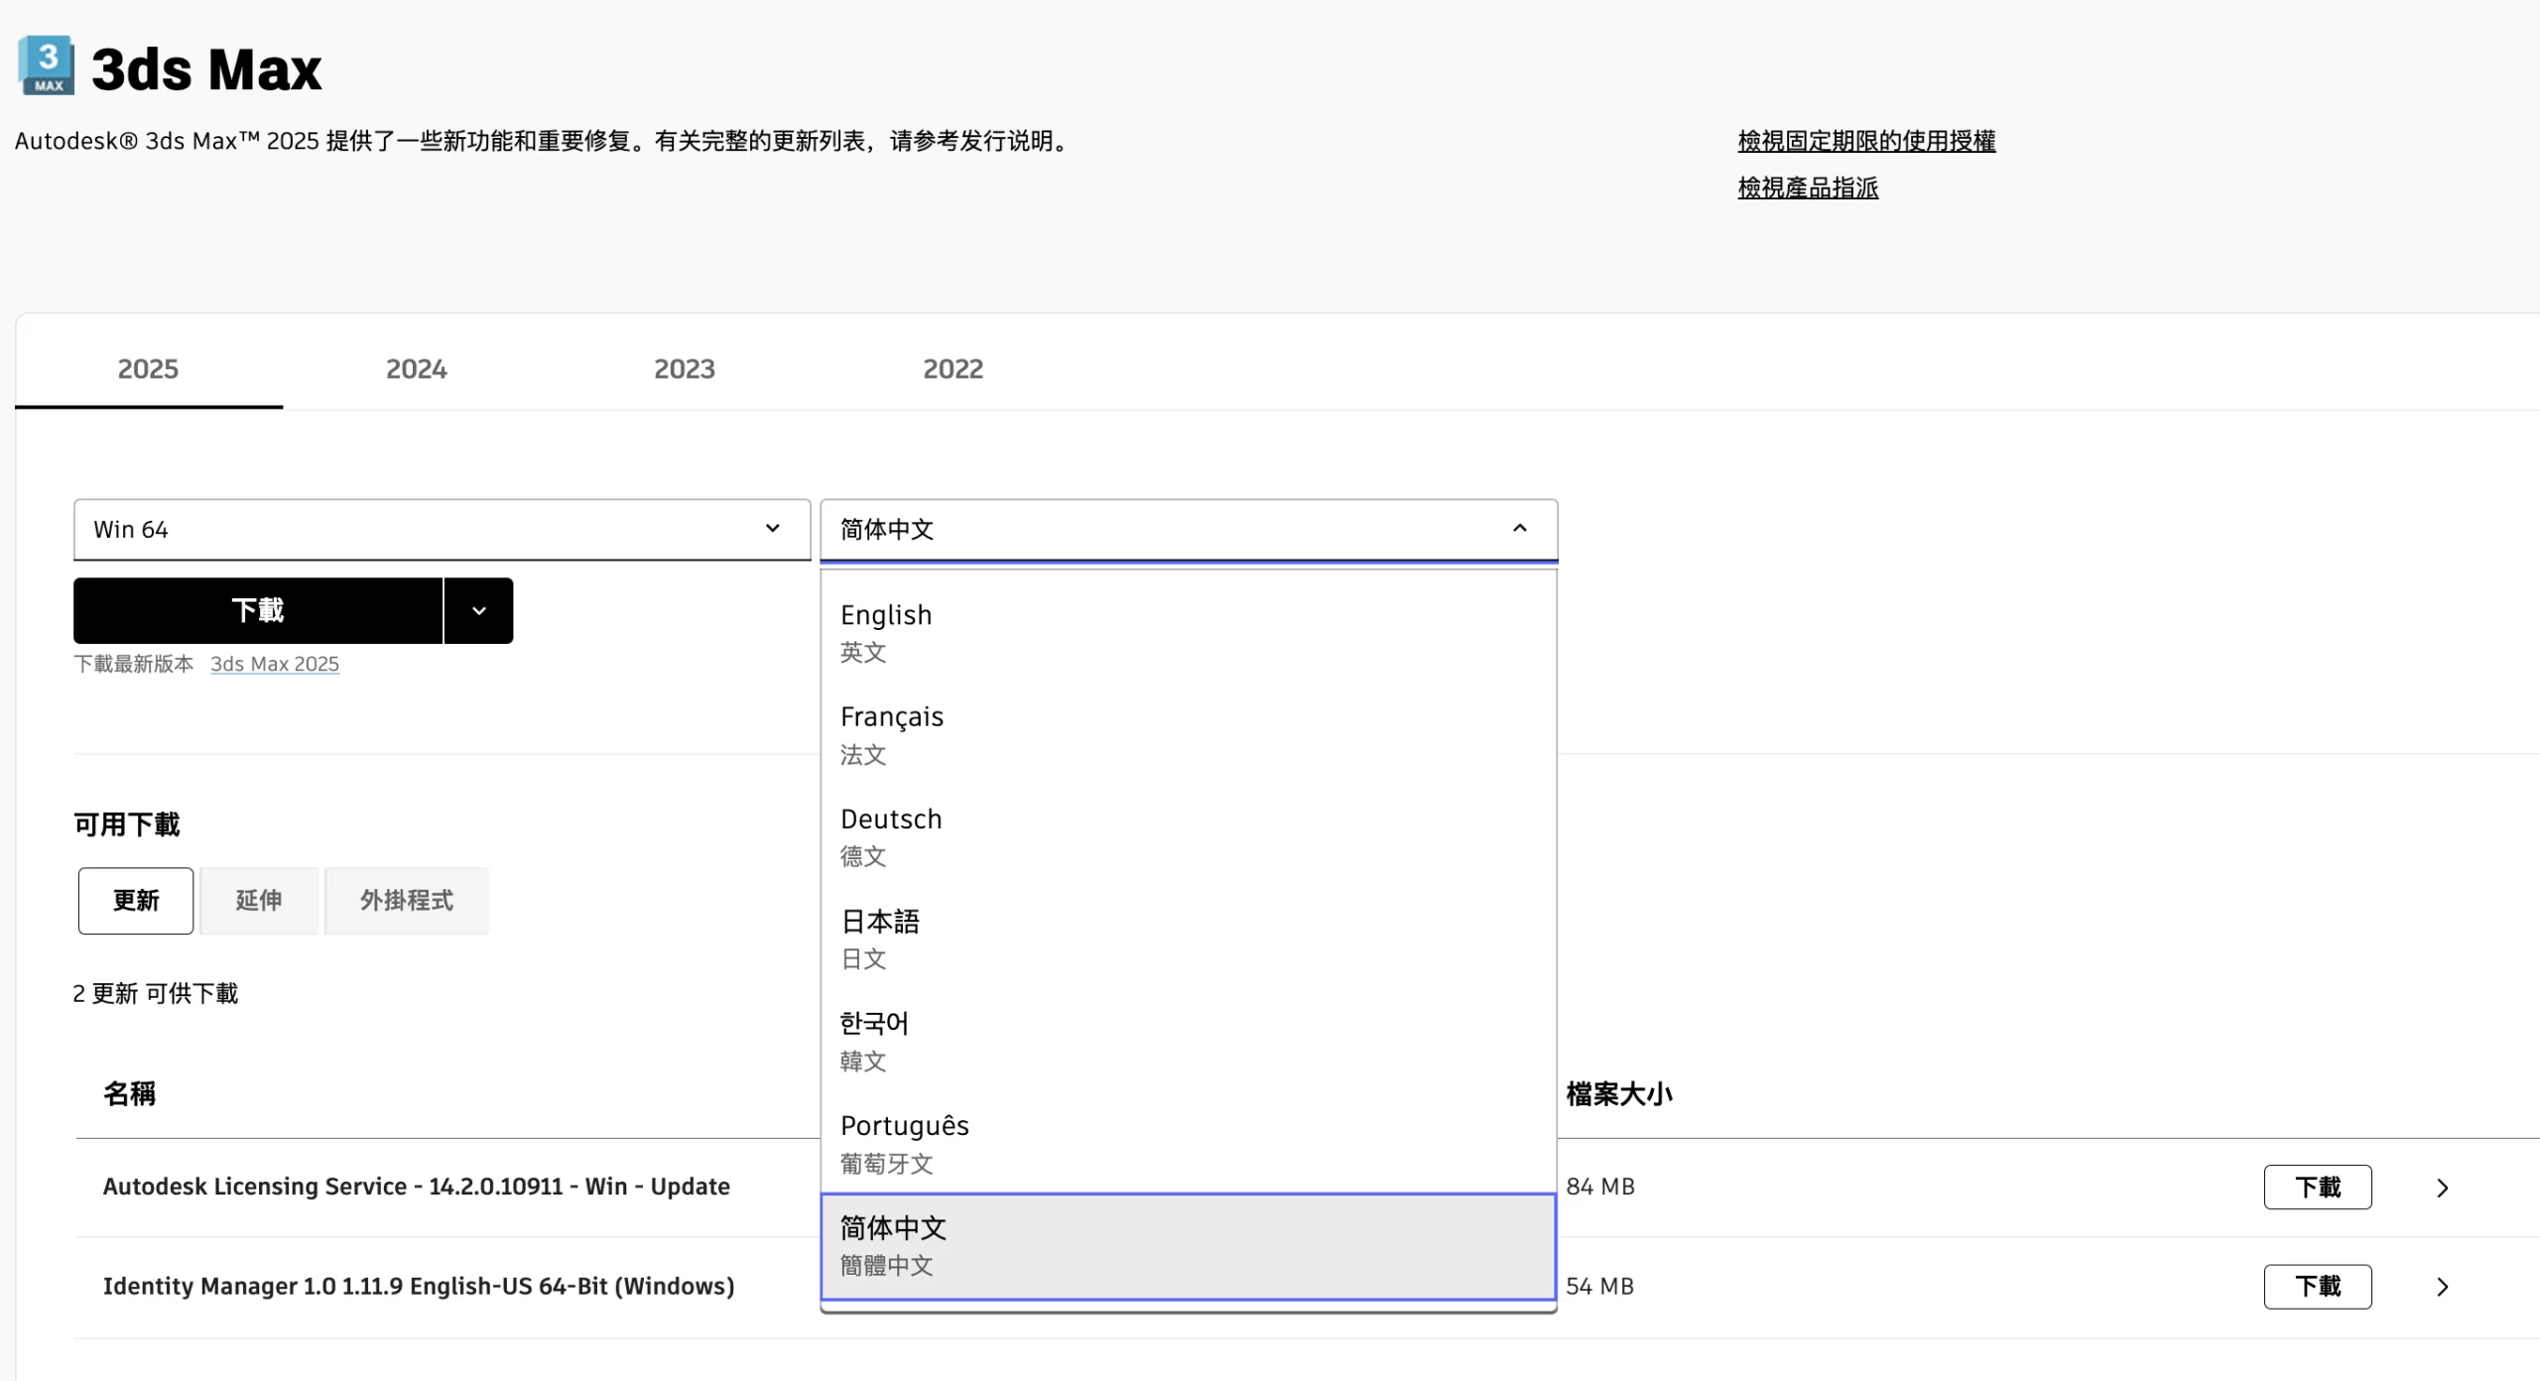The image size is (2540, 1381).
Task: Click the main black 下載 button
Action: 258,610
